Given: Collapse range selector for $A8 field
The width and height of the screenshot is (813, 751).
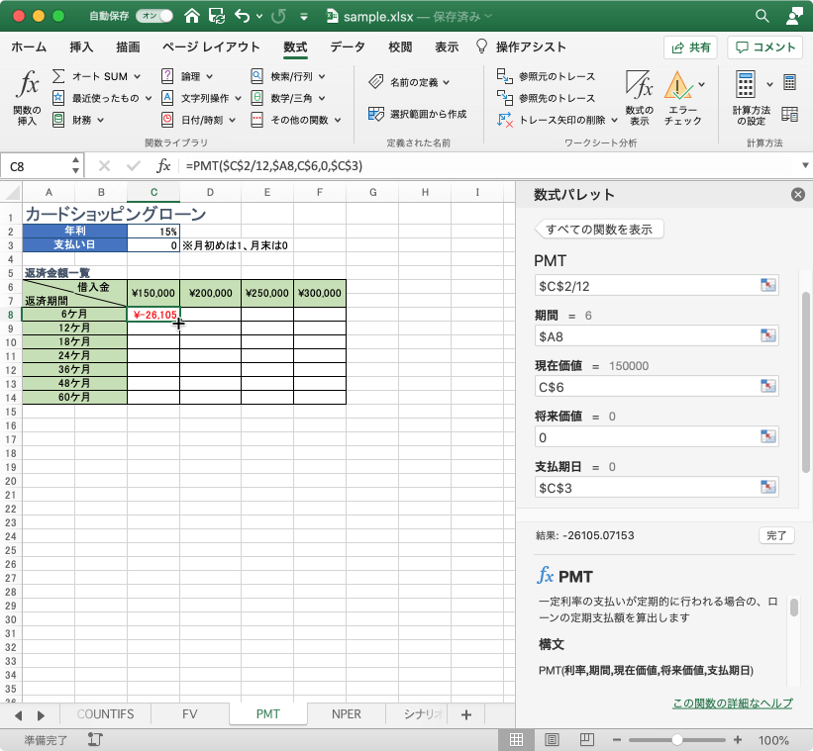Looking at the screenshot, I should 767,335.
